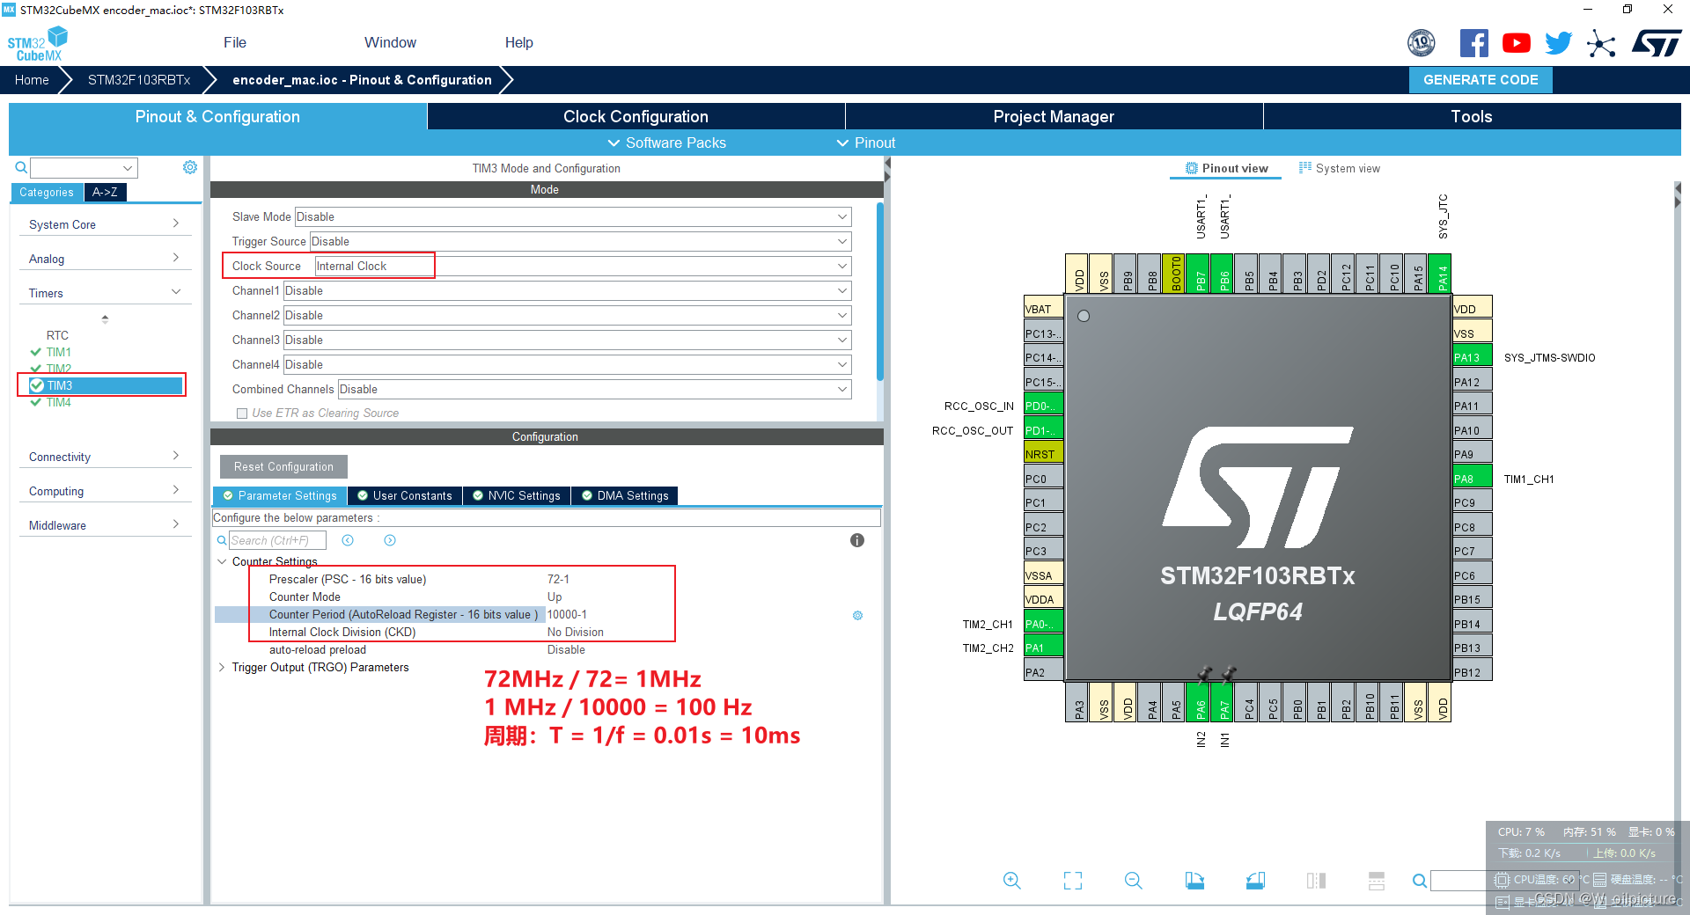Open the NVIC Settings tab
This screenshot has height=915, width=1690.
(517, 495)
